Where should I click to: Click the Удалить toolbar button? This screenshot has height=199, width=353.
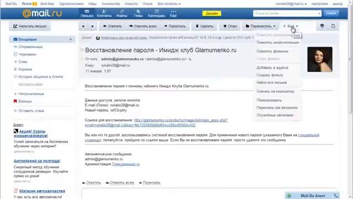204,26
